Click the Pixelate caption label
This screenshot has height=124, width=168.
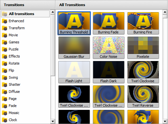(x=143, y=57)
